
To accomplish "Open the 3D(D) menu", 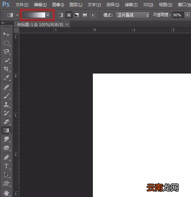I will (148, 5).
